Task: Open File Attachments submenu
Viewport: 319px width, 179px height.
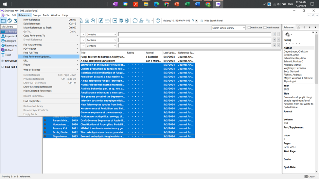Action: (49, 45)
